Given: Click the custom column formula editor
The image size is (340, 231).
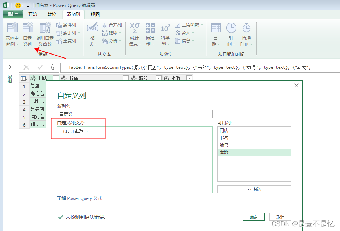Looking at the screenshot, I should (x=135, y=160).
